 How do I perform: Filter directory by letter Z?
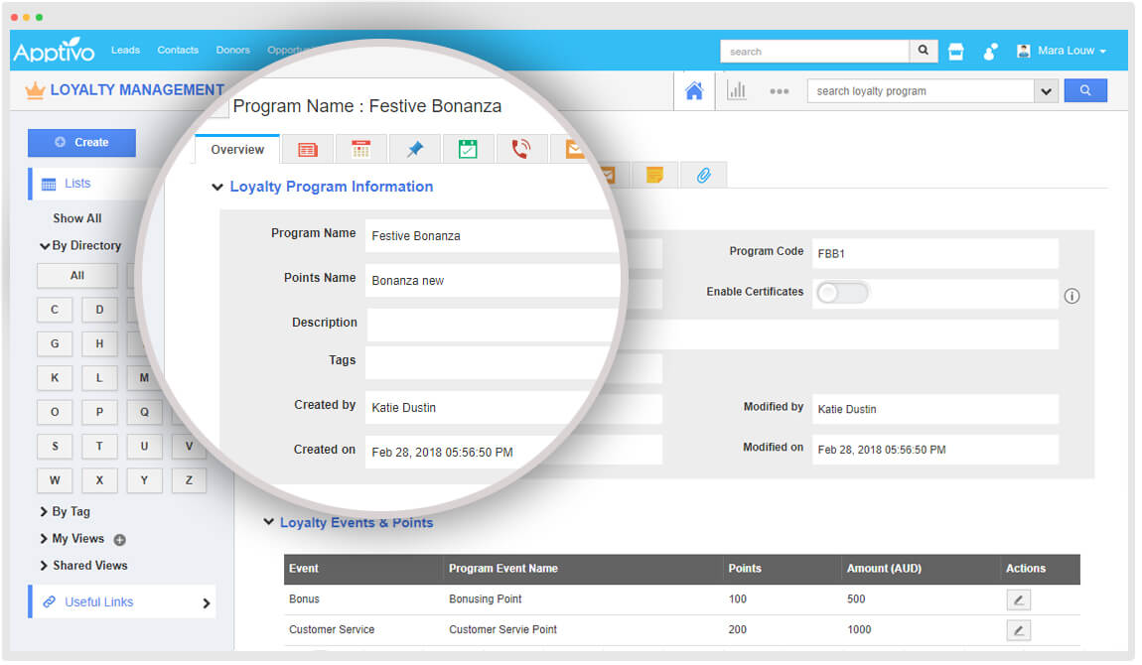(190, 482)
